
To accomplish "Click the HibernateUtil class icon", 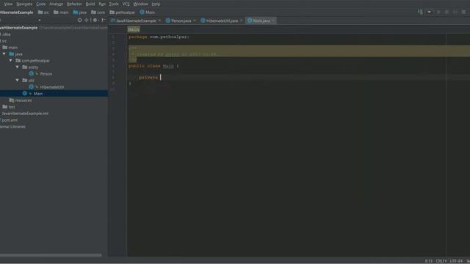I will coord(32,87).
